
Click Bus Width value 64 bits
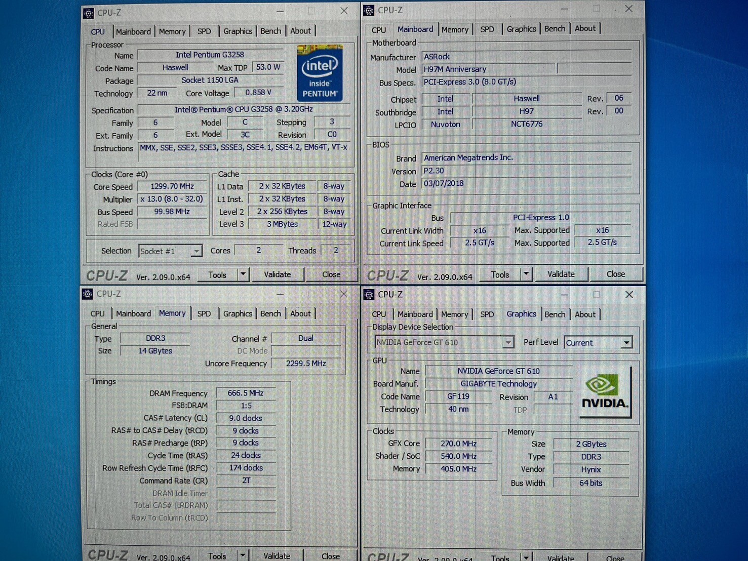tap(591, 483)
